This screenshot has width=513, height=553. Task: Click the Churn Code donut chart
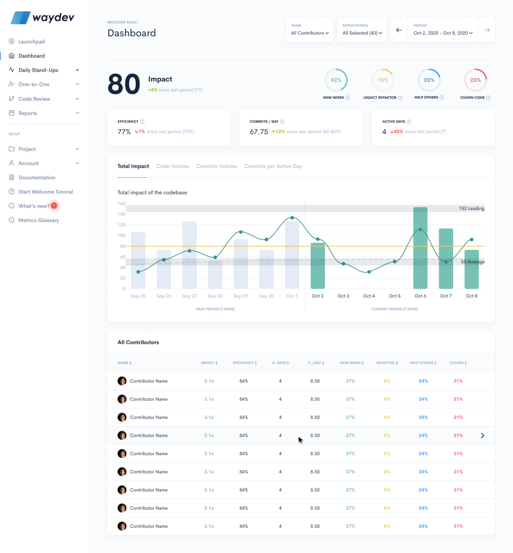click(x=475, y=80)
